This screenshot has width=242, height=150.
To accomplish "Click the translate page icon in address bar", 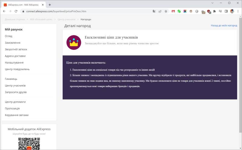I will click(154, 11).
